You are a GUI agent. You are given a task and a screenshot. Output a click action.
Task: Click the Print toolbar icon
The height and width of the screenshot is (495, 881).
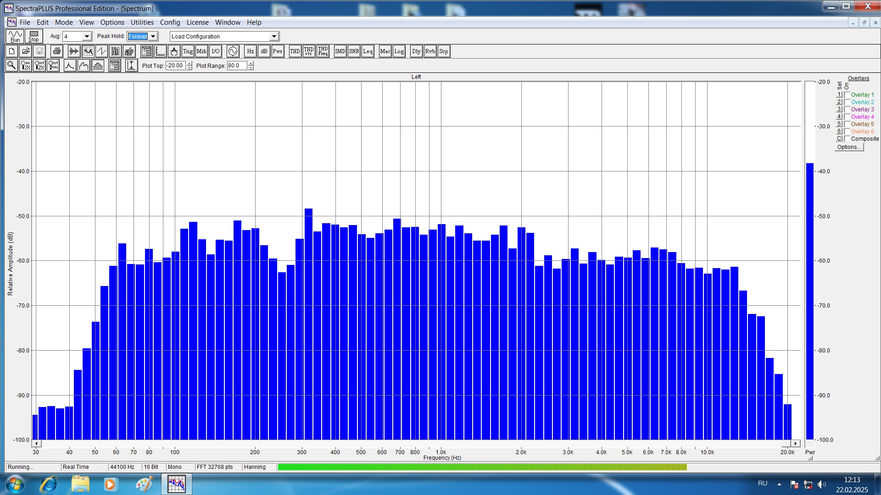(x=56, y=51)
